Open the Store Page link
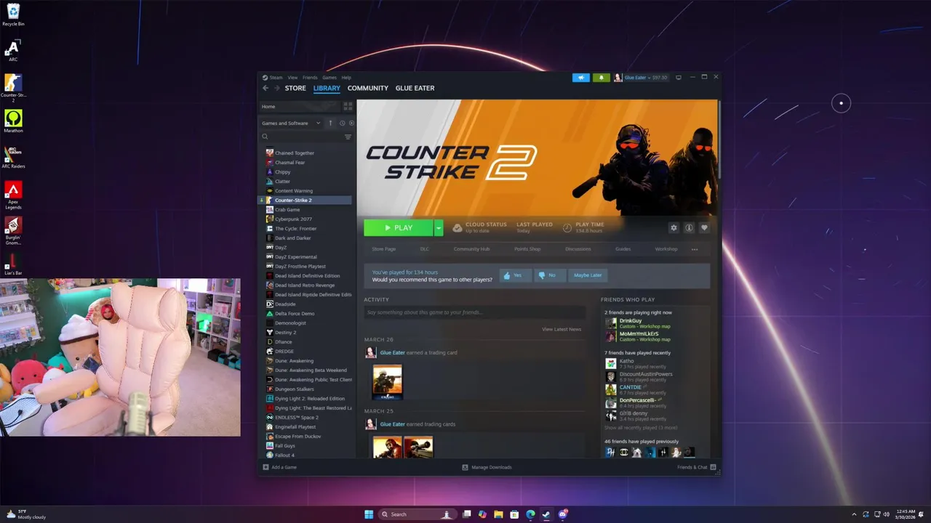931x523 pixels. (384, 249)
